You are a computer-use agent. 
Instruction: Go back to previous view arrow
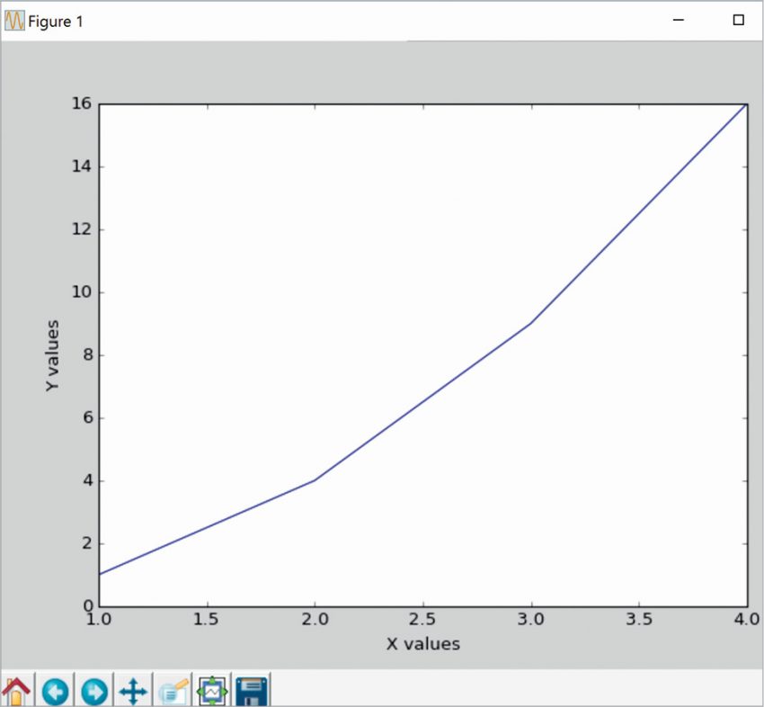click(55, 691)
